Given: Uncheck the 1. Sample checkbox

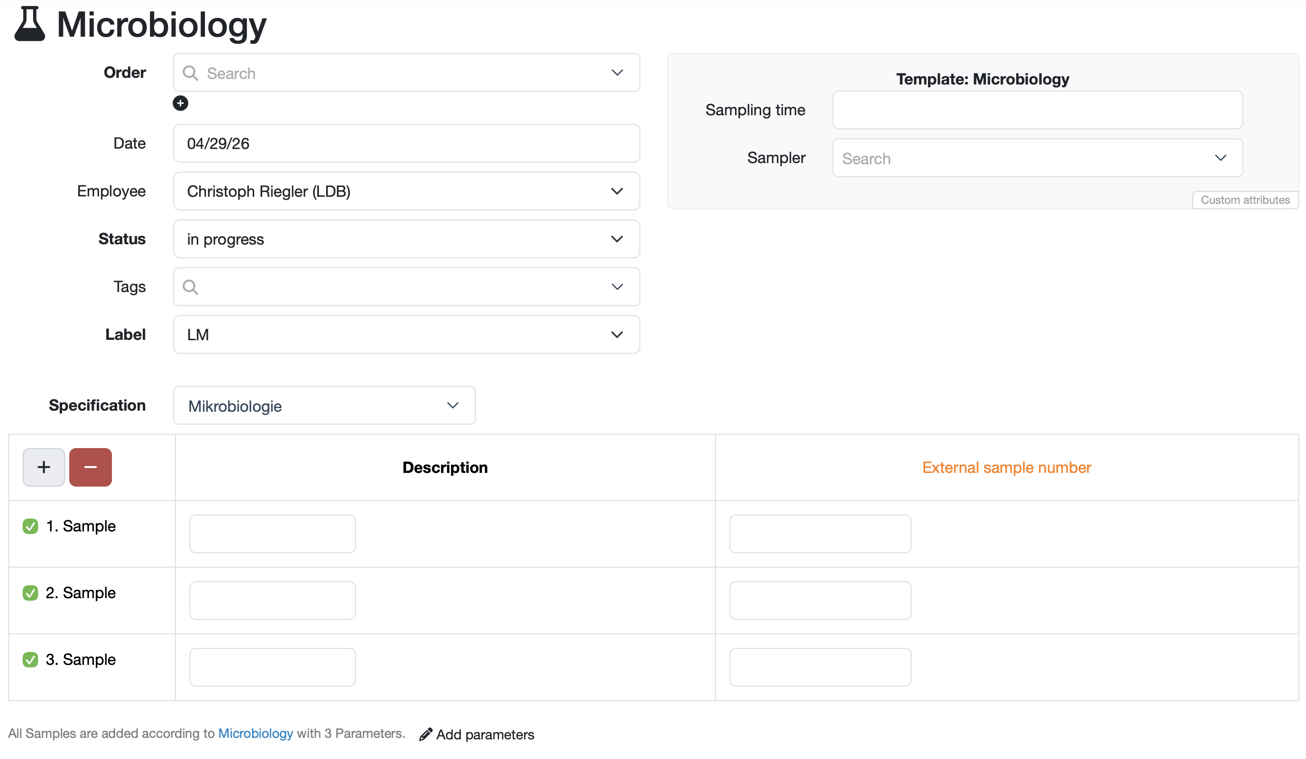Looking at the screenshot, I should pyautogui.click(x=31, y=526).
